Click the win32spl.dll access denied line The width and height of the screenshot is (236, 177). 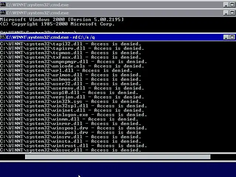pos(73,106)
